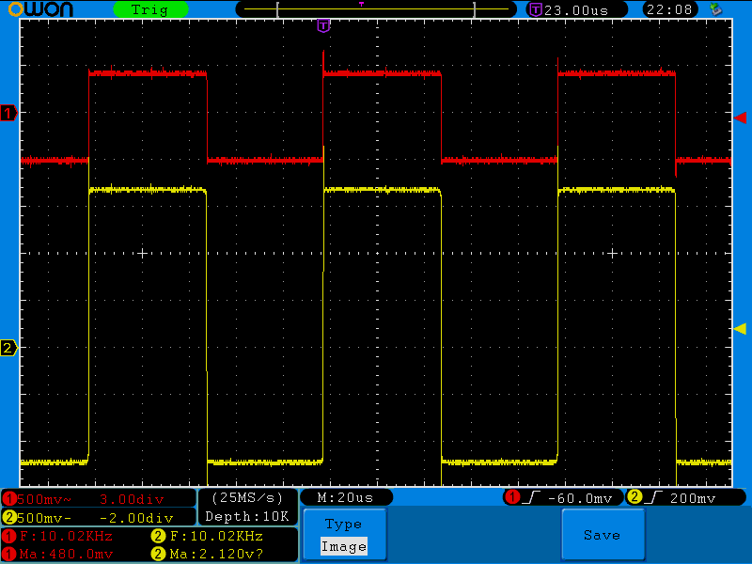Click the channel 1 trigger level -60.0mv
This screenshot has height=564, width=752.
click(580, 499)
